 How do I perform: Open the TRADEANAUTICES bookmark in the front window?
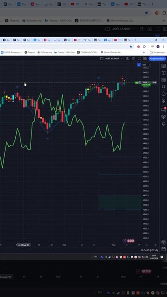[x=88, y=52]
